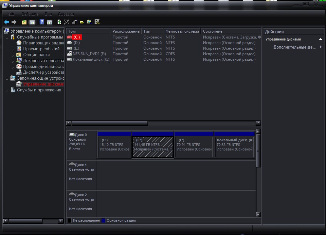The height and width of the screenshot is (235, 326).
Task: Click the open folder icon in toolbar
Action: pyautogui.click(x=82, y=22)
